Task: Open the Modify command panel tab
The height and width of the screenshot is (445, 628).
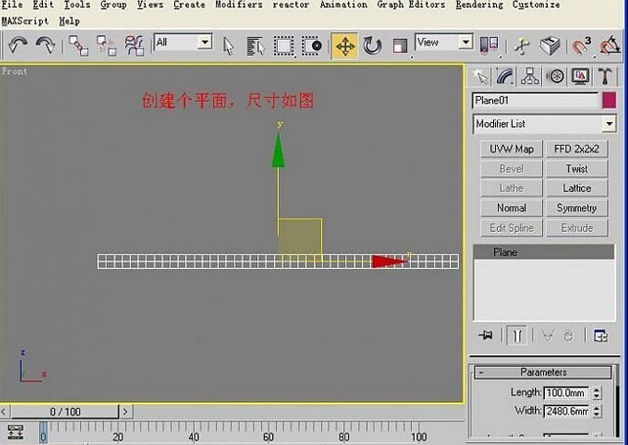Action: click(x=506, y=76)
